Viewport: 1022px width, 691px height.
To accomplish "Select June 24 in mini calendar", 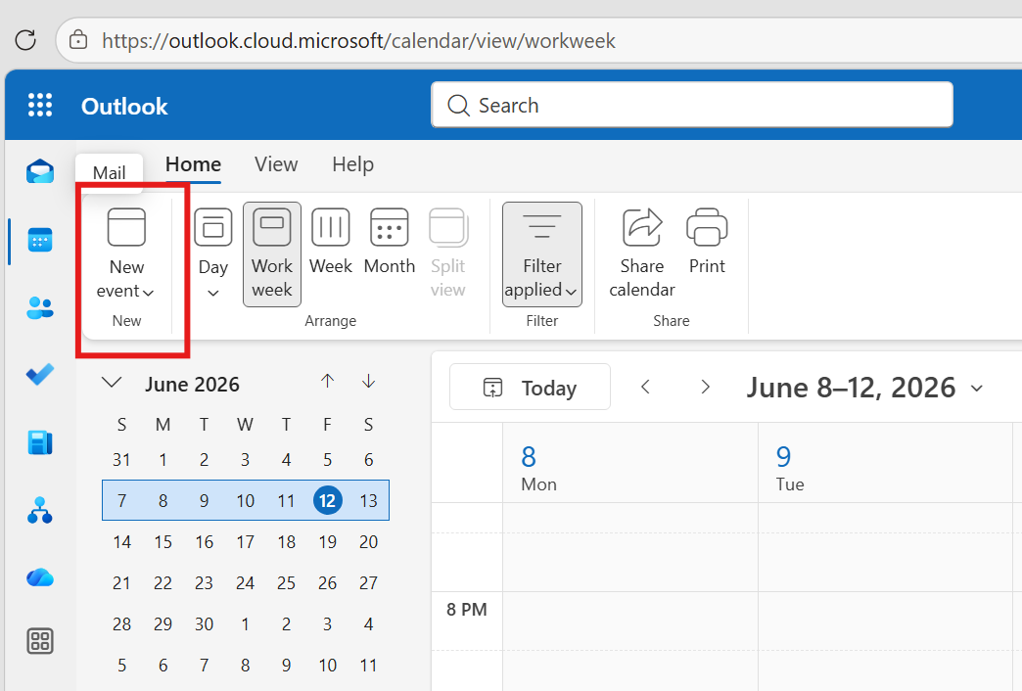I will [x=245, y=582].
